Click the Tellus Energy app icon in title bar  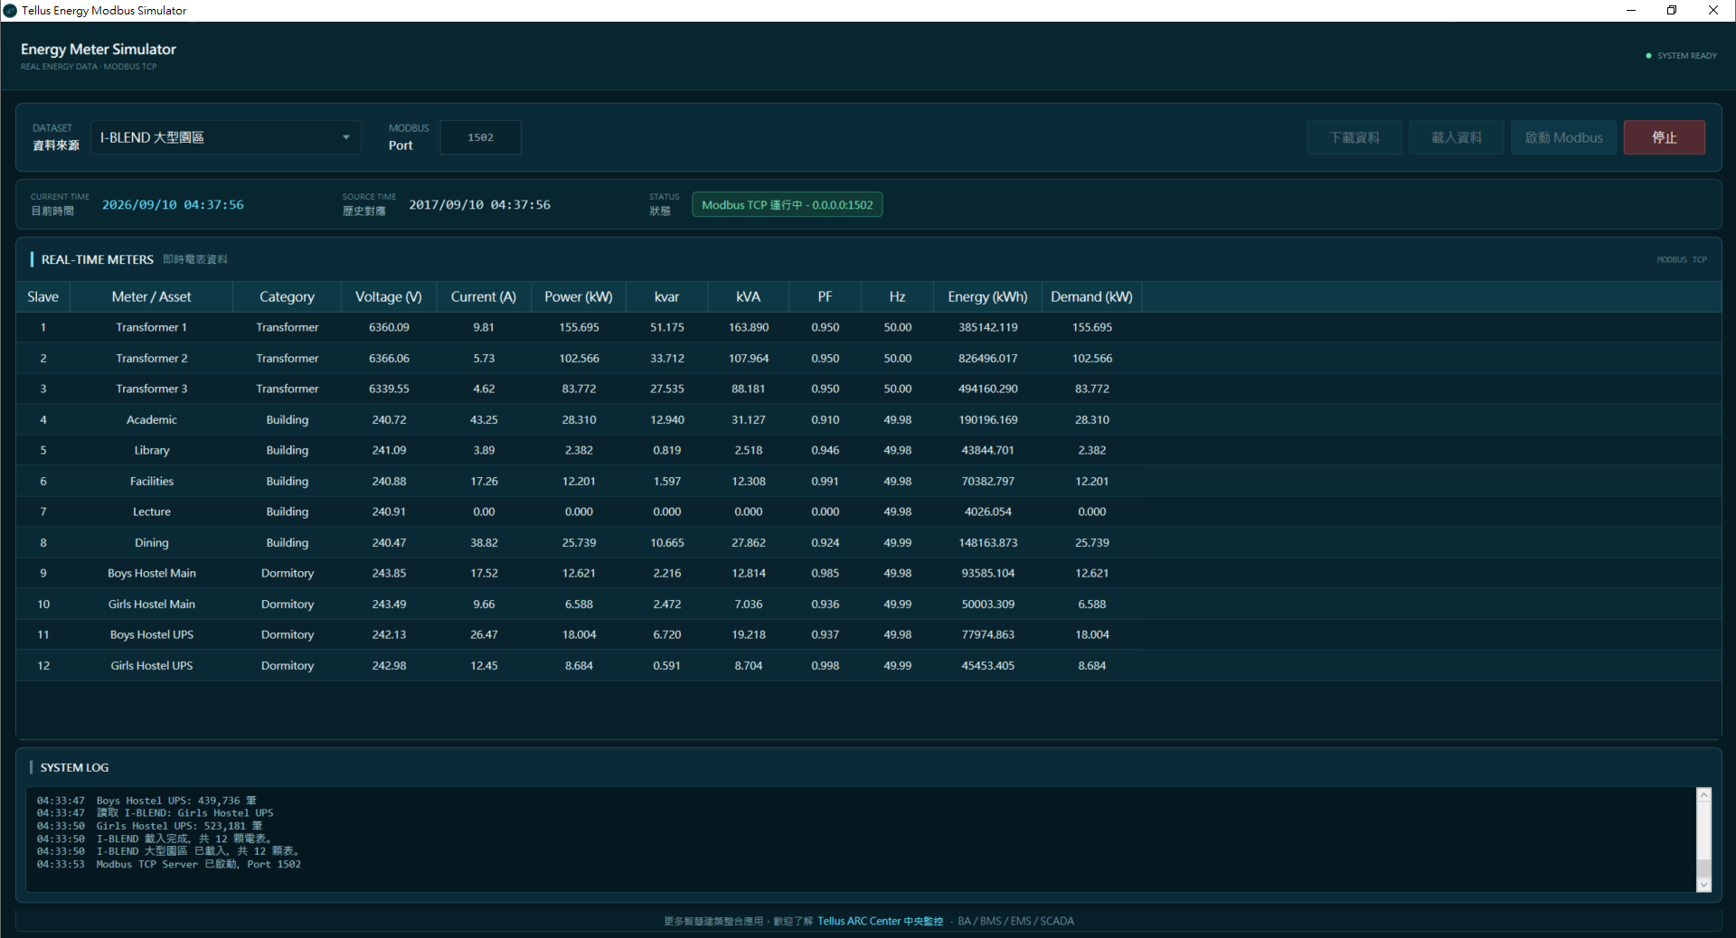[x=10, y=11]
